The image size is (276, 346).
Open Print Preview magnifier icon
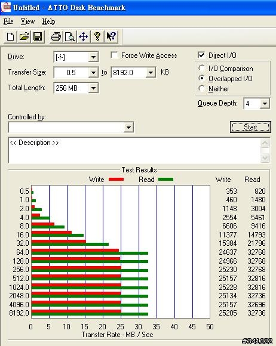(x=70, y=36)
